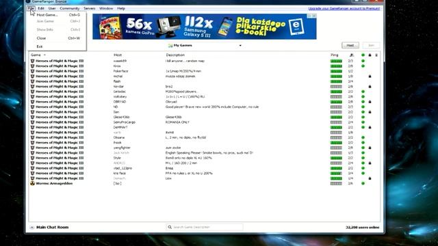Open the User menu

(52, 8)
